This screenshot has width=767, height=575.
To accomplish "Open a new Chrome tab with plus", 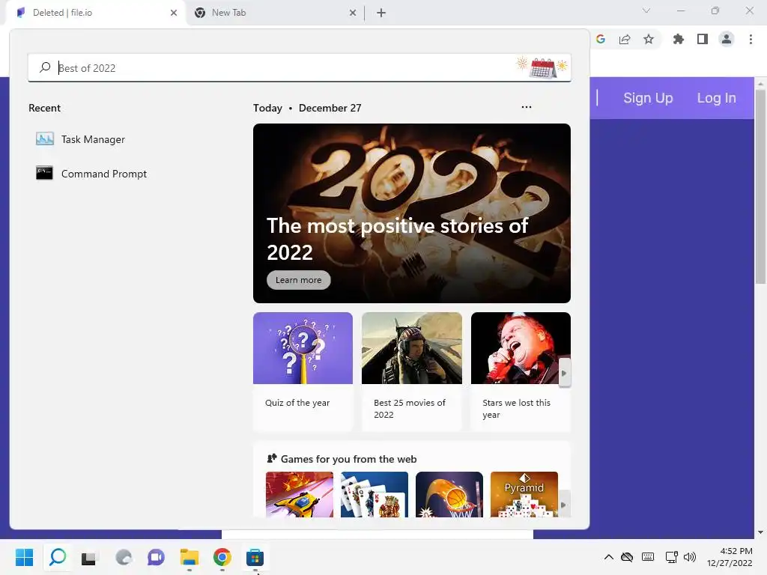I will (x=381, y=13).
